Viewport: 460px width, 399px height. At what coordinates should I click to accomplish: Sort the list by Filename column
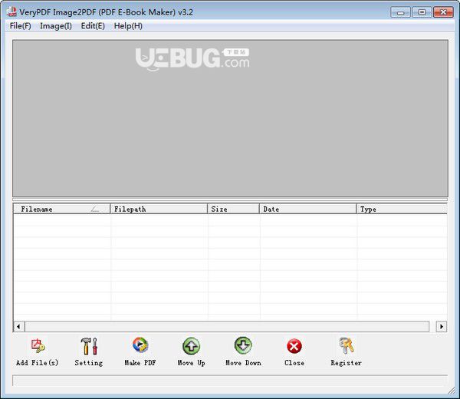61,209
